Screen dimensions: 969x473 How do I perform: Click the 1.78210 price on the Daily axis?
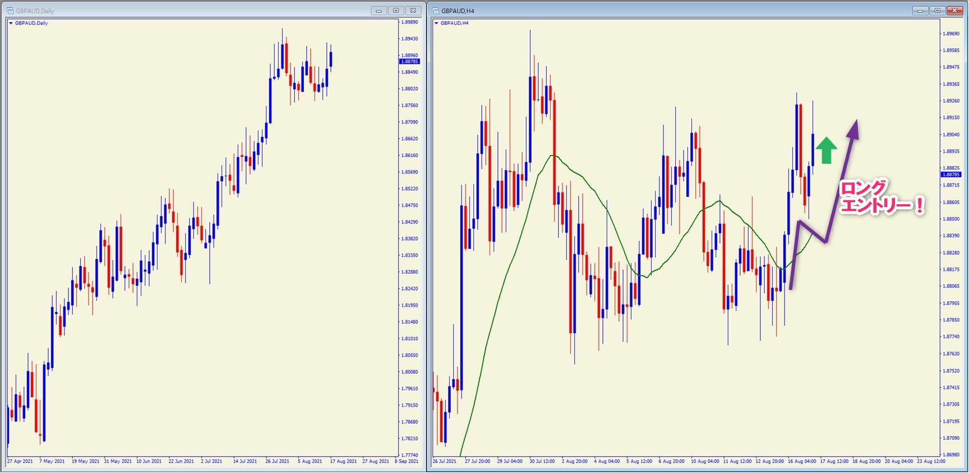tap(410, 438)
